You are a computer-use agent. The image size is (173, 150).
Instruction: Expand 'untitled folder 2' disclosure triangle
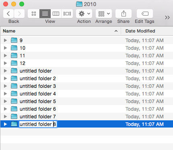[5, 78]
